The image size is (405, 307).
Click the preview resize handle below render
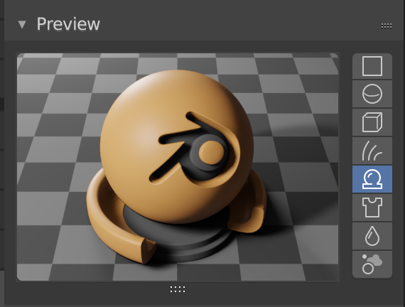pos(178,289)
